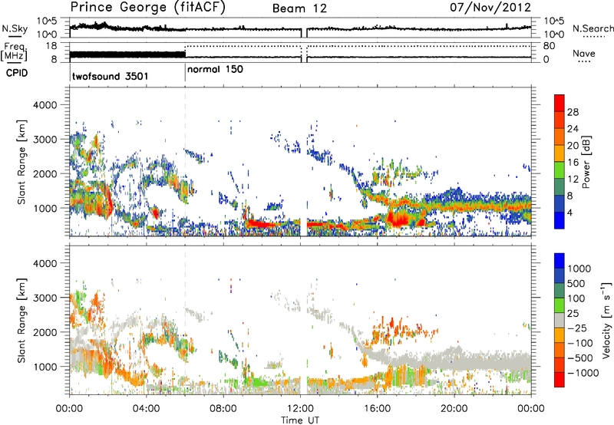Click the 'Time UT' axis title
Viewport: 614px width, 425px height.
click(x=300, y=420)
